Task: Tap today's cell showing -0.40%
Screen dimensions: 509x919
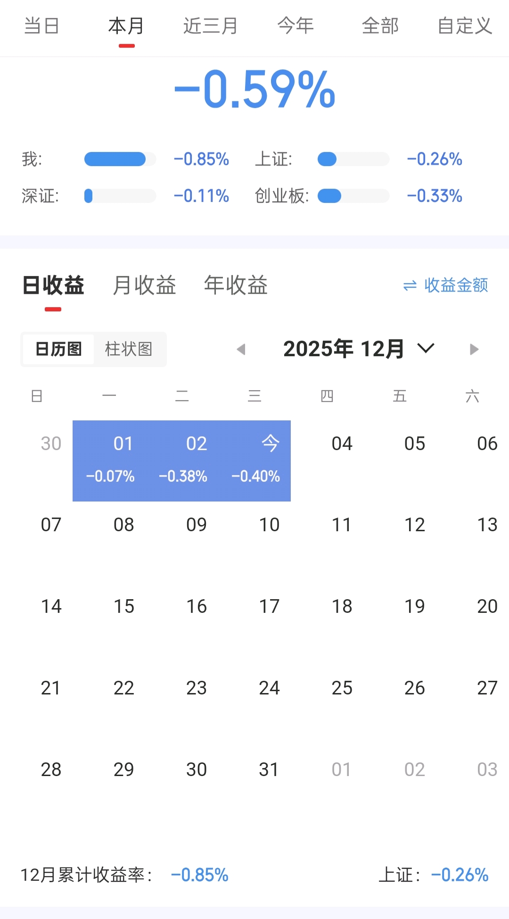Action: click(255, 460)
